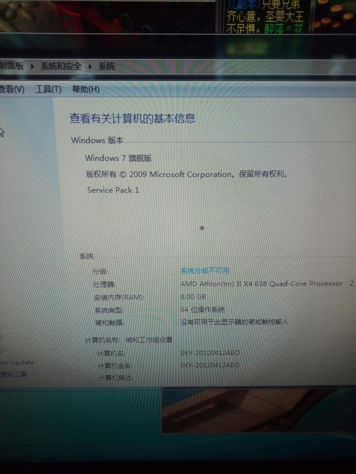Click the 查看有关计算机的基本信息 heading
Screen dimensions: 356x474
click(x=132, y=119)
